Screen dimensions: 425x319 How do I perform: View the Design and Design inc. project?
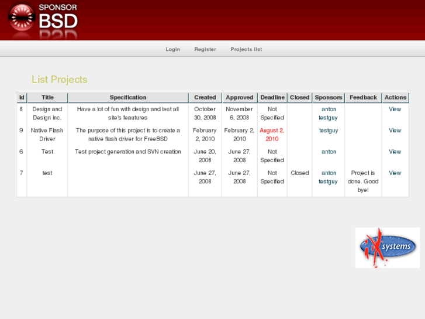[395, 109]
